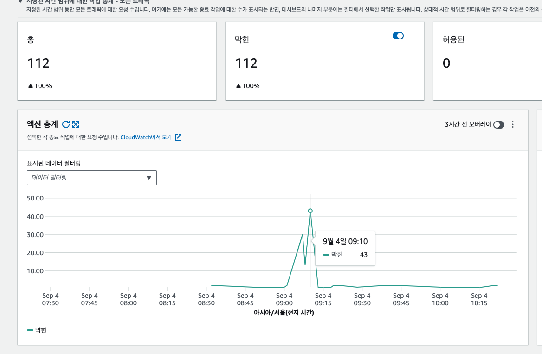Click the 9월 4일 09:10 tooltip heading
This screenshot has width=542, height=354.
(x=345, y=241)
